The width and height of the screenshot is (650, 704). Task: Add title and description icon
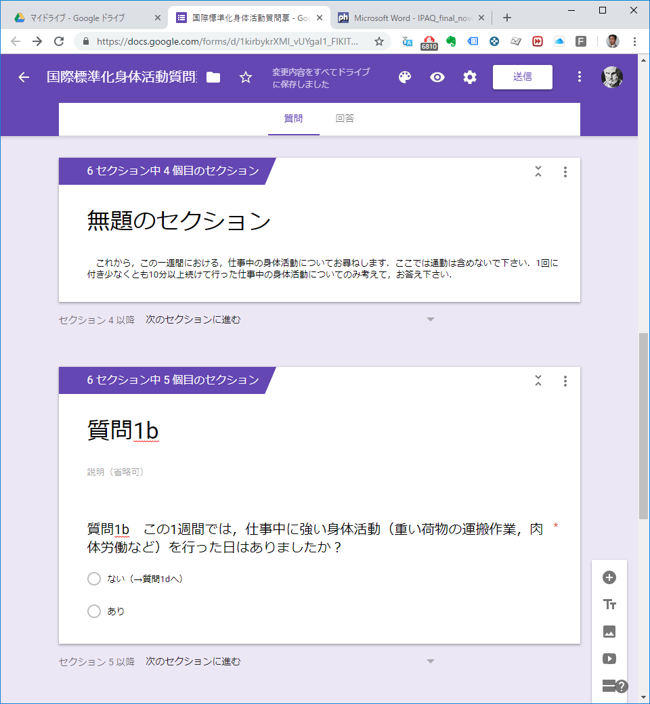(x=609, y=604)
